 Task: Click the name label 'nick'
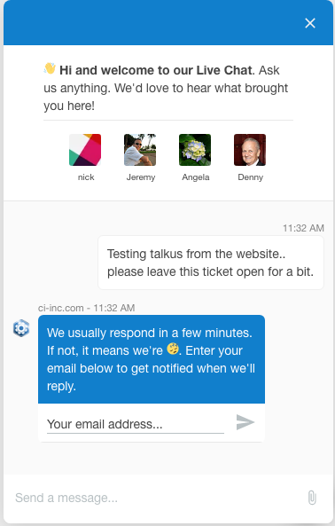[x=86, y=177]
